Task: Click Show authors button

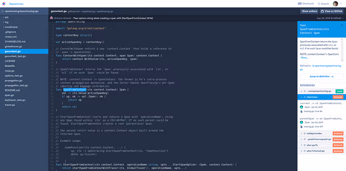Action: pos(309,11)
